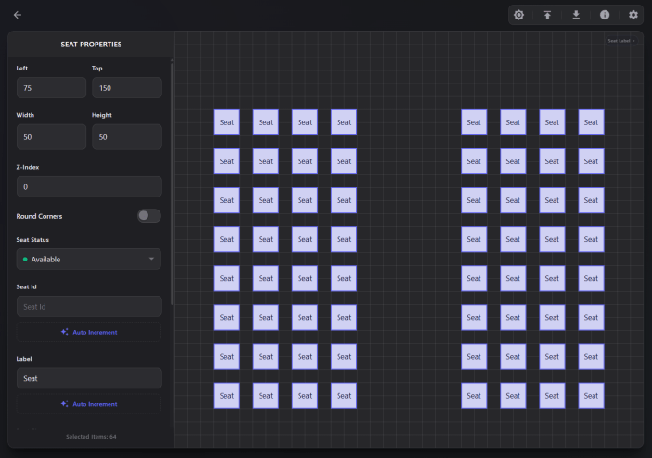
Task: Click the download export icon
Action: click(x=576, y=15)
